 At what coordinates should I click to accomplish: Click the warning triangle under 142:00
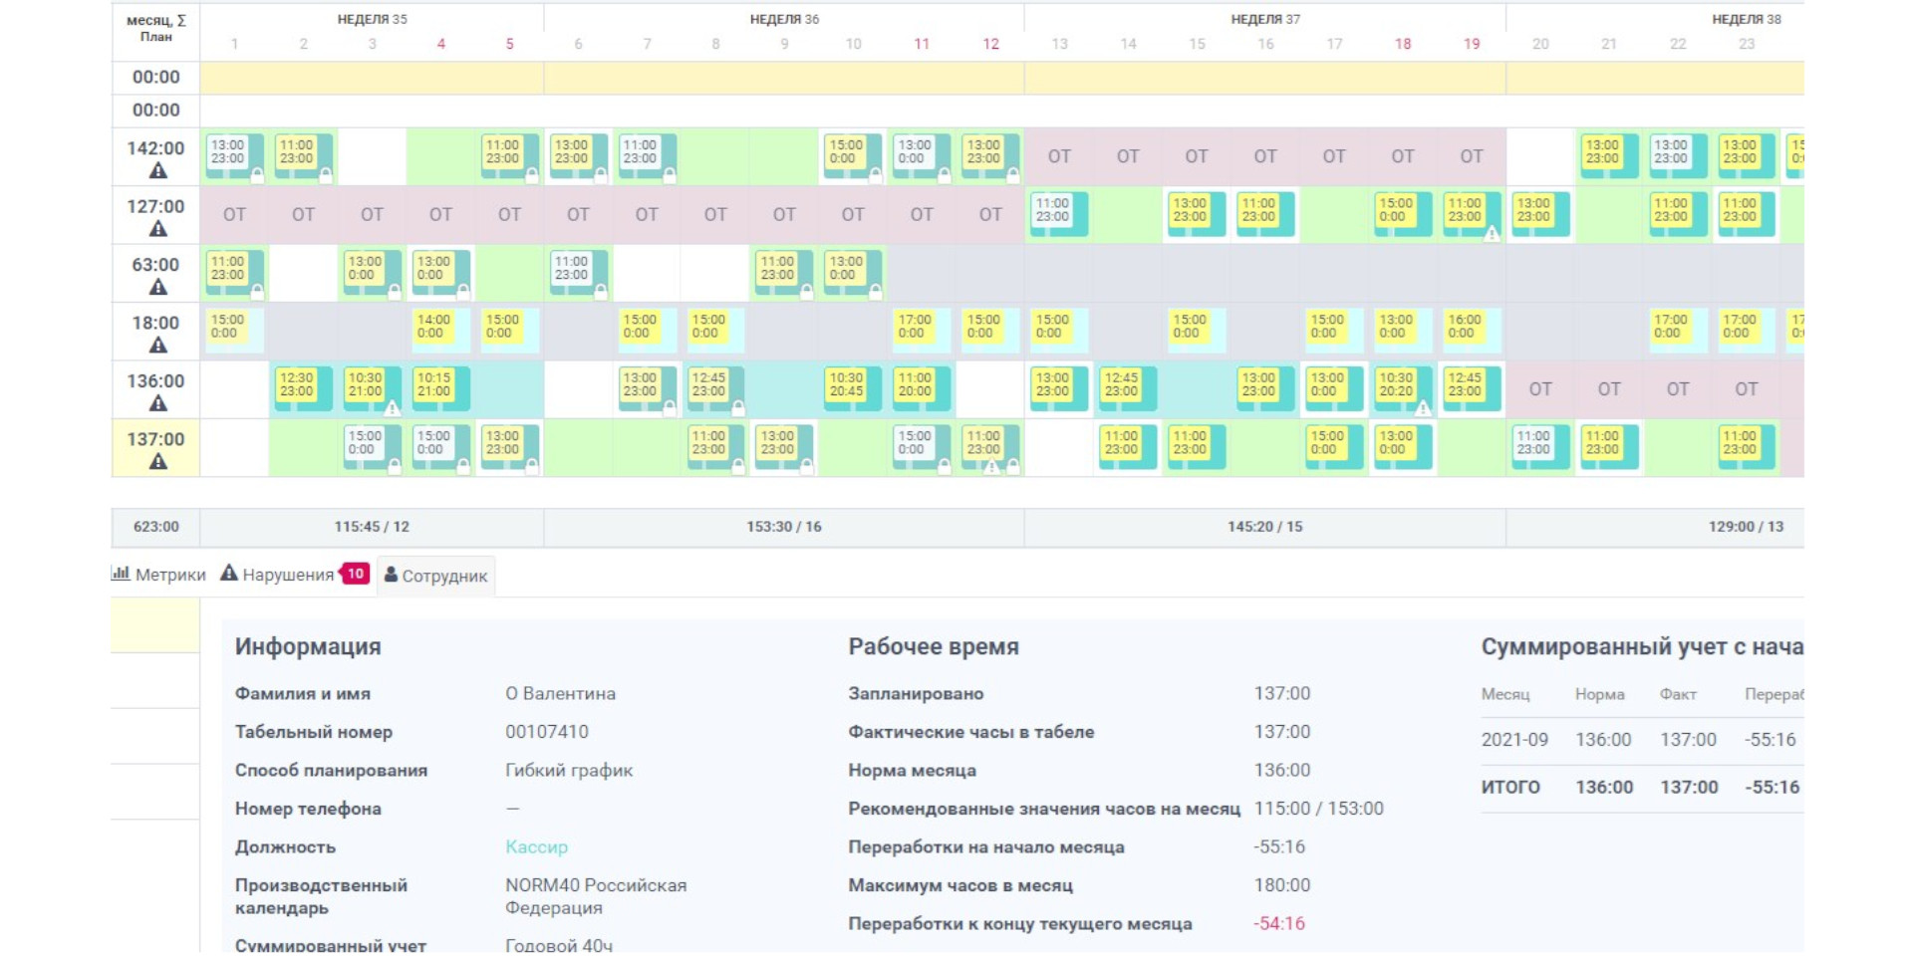point(157,171)
